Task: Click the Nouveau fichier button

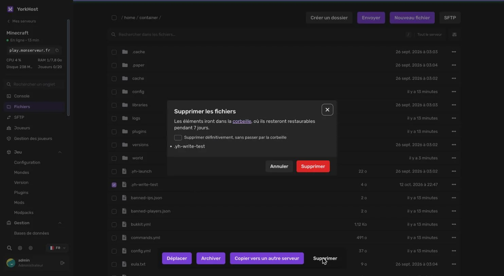Action: [412, 18]
